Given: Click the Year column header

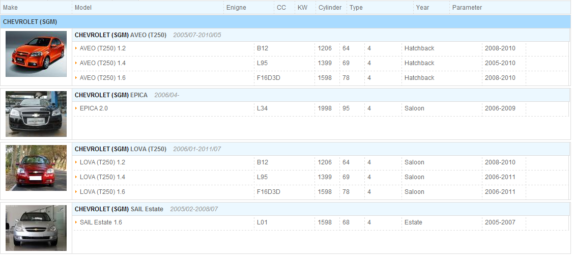Looking at the screenshot, I should click(x=422, y=7).
